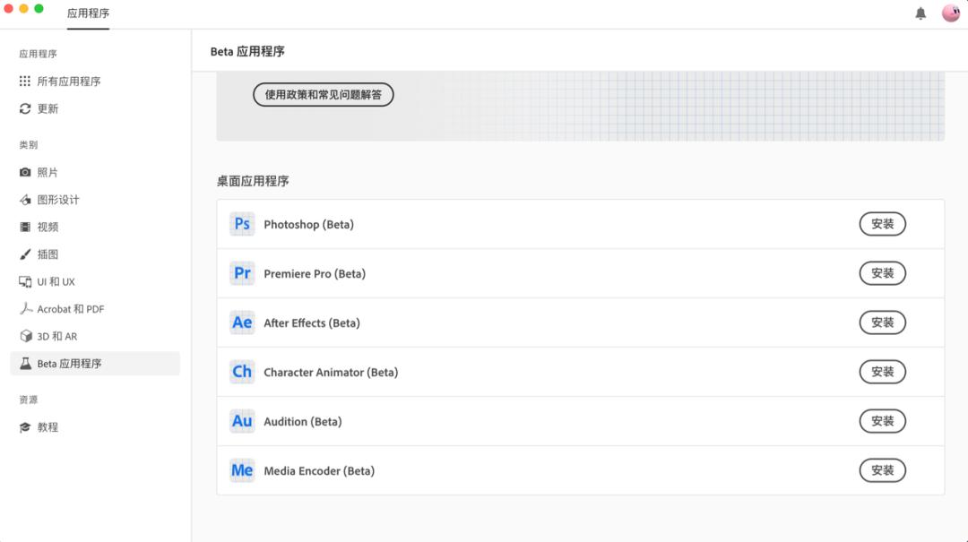Image resolution: width=968 pixels, height=542 pixels.
Task: Click the yellow minimize window button
Action: (x=23, y=9)
